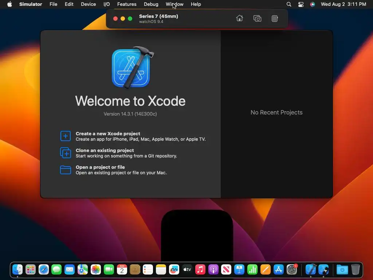Open Contacts from the Dock
This screenshot has width=373, height=280.
pyautogui.click(x=135, y=269)
